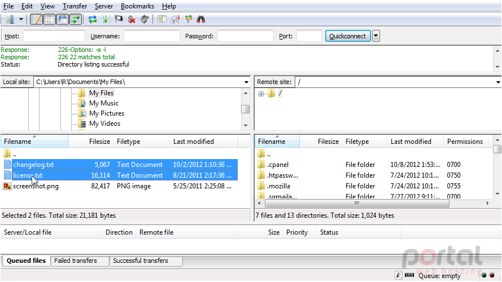
Task: Click the Quickconnect button
Action: 348,36
